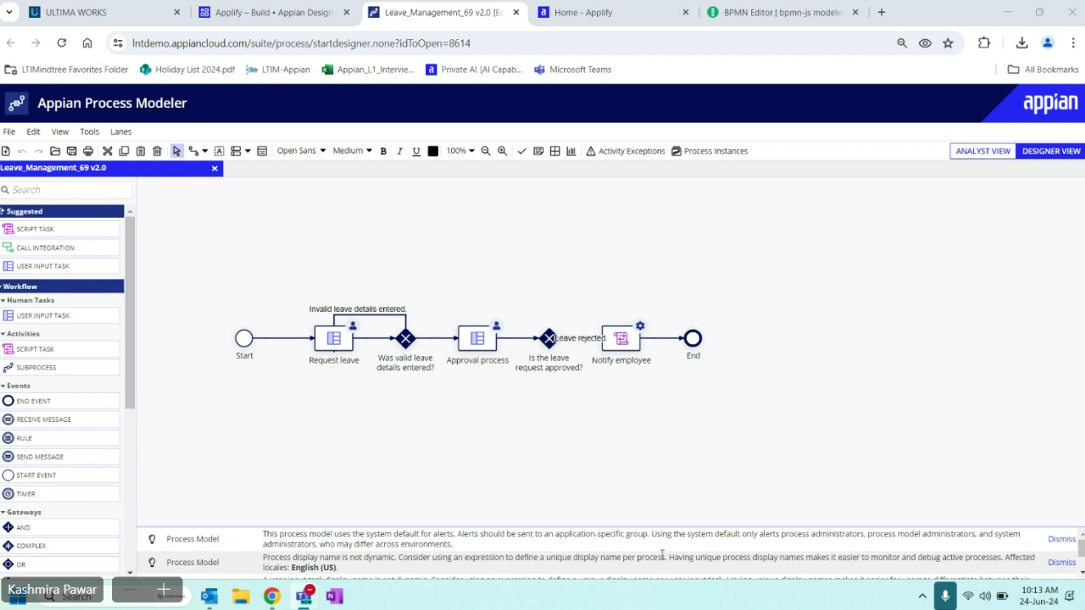The image size is (1085, 610).
Task: Open the chart icon in toolbar
Action: pyautogui.click(x=571, y=151)
